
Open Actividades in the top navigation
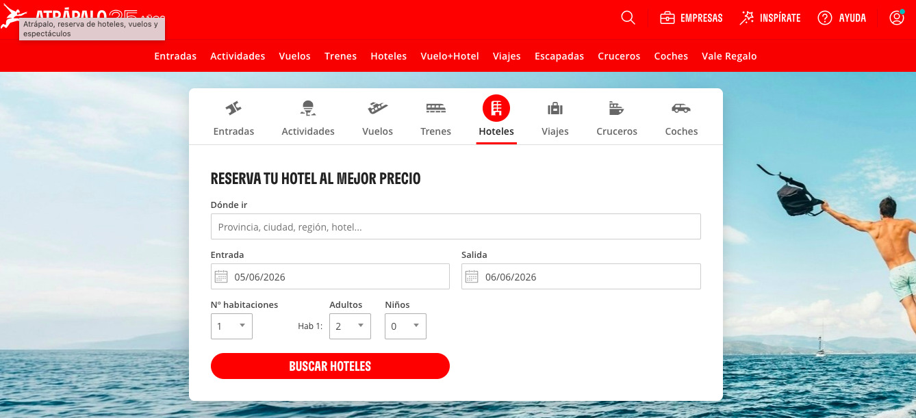point(238,56)
